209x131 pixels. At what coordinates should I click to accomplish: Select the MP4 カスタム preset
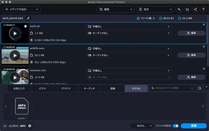click(22, 106)
